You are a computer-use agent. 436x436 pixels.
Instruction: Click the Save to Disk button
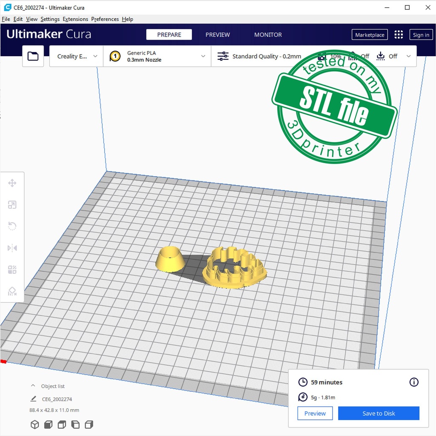pyautogui.click(x=379, y=413)
